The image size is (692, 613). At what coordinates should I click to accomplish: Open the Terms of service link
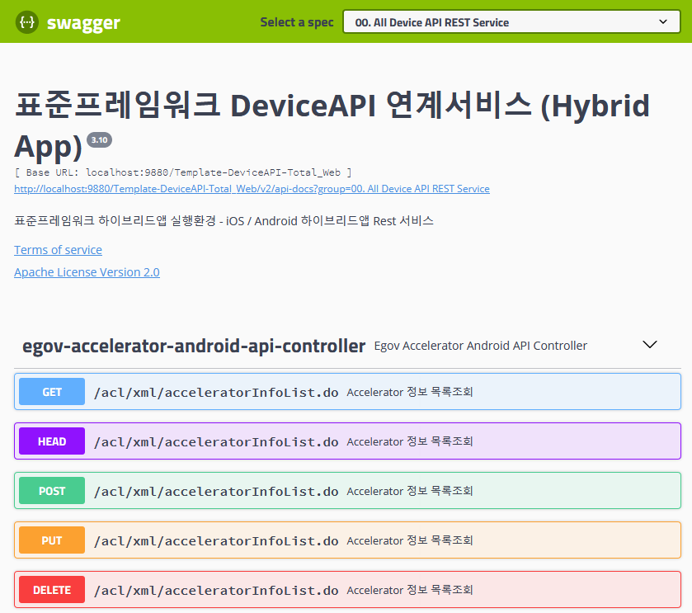coord(58,250)
